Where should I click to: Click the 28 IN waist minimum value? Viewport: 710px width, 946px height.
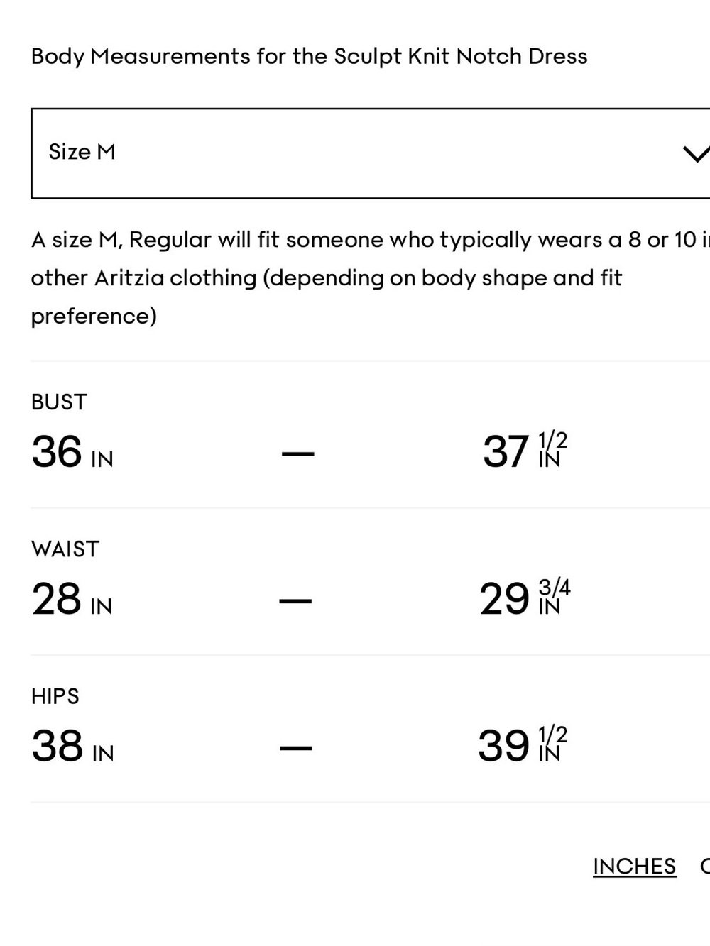tap(72, 599)
